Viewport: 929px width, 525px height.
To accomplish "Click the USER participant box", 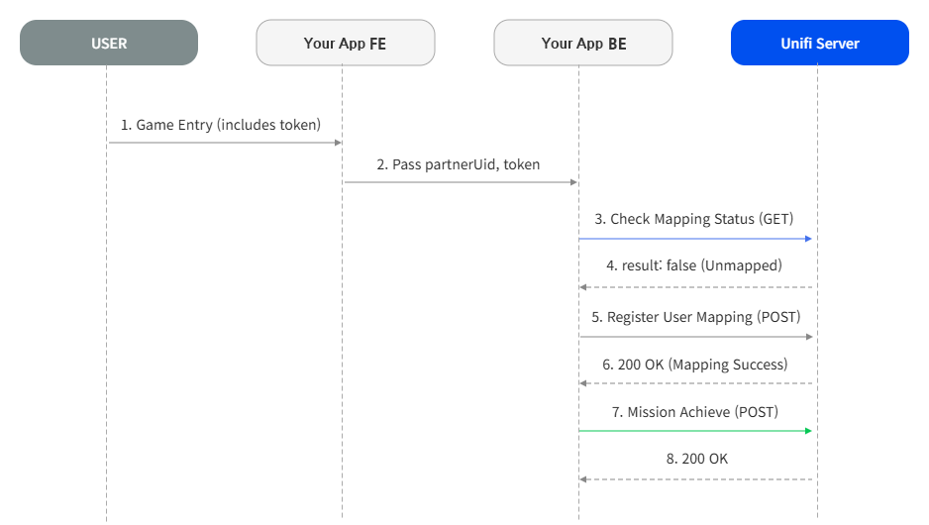I will [x=109, y=43].
